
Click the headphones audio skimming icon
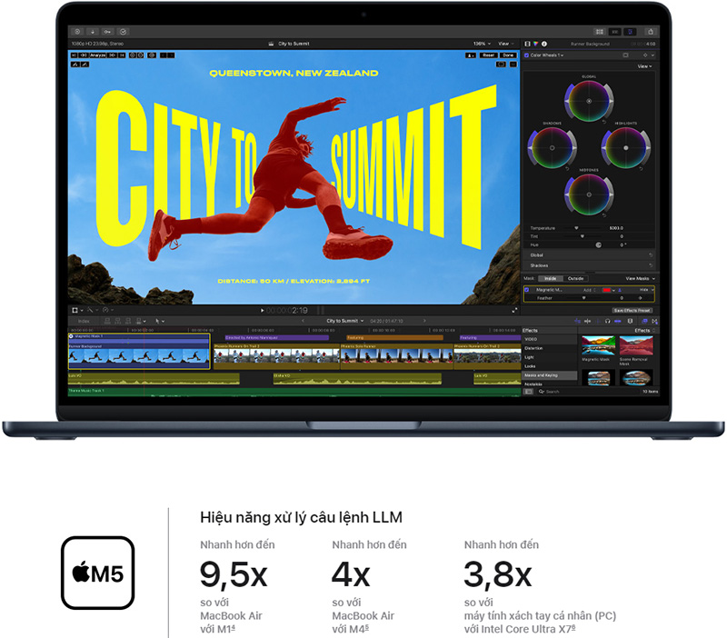[606, 321]
